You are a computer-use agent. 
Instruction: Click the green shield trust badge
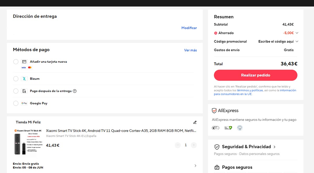click(x=228, y=128)
